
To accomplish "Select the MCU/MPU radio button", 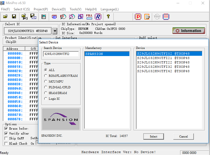I will point(46,81).
